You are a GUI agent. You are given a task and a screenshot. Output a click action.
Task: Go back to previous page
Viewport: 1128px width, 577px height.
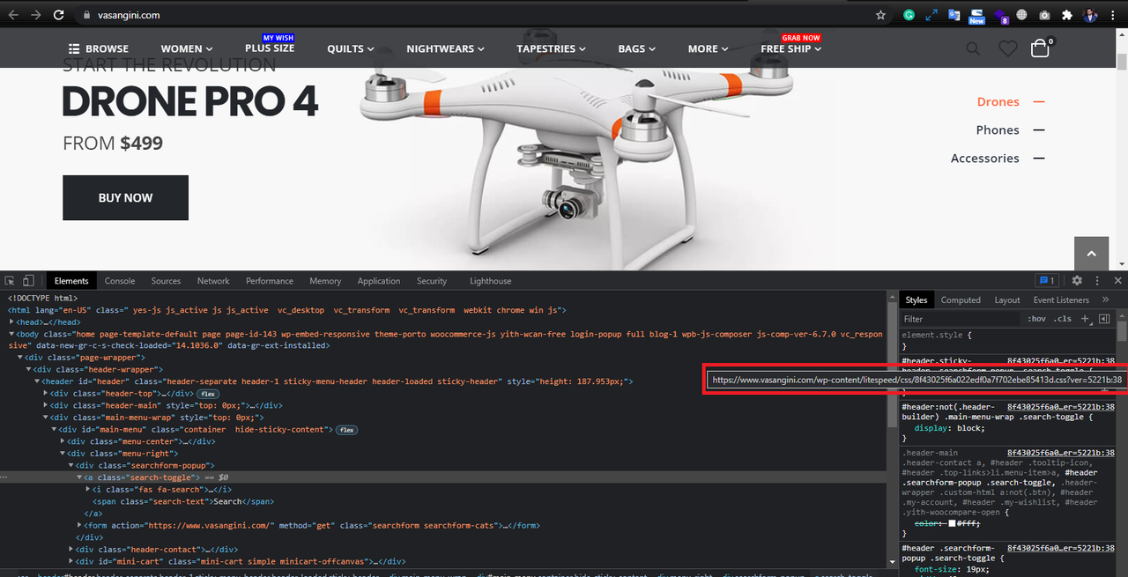(13, 15)
